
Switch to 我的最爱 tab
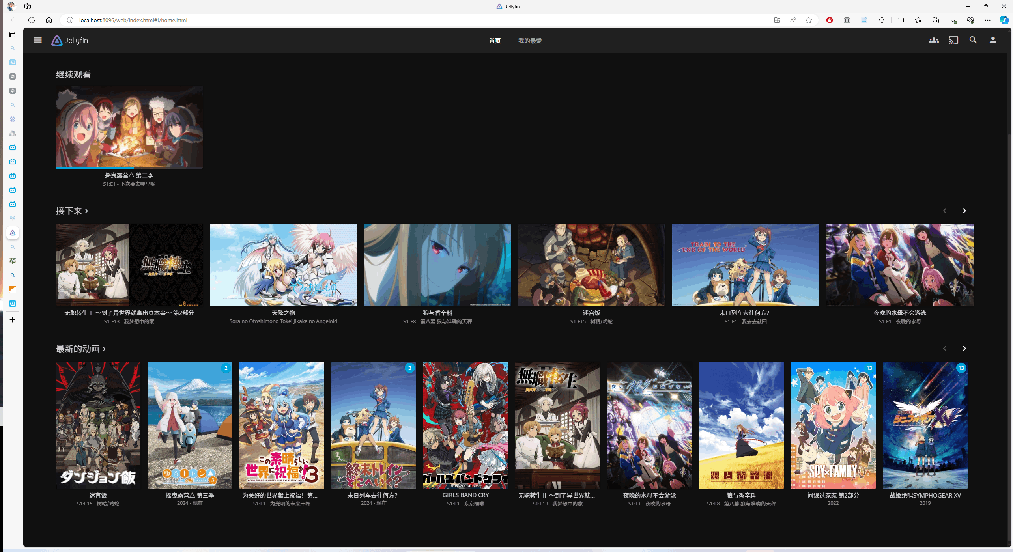point(529,41)
